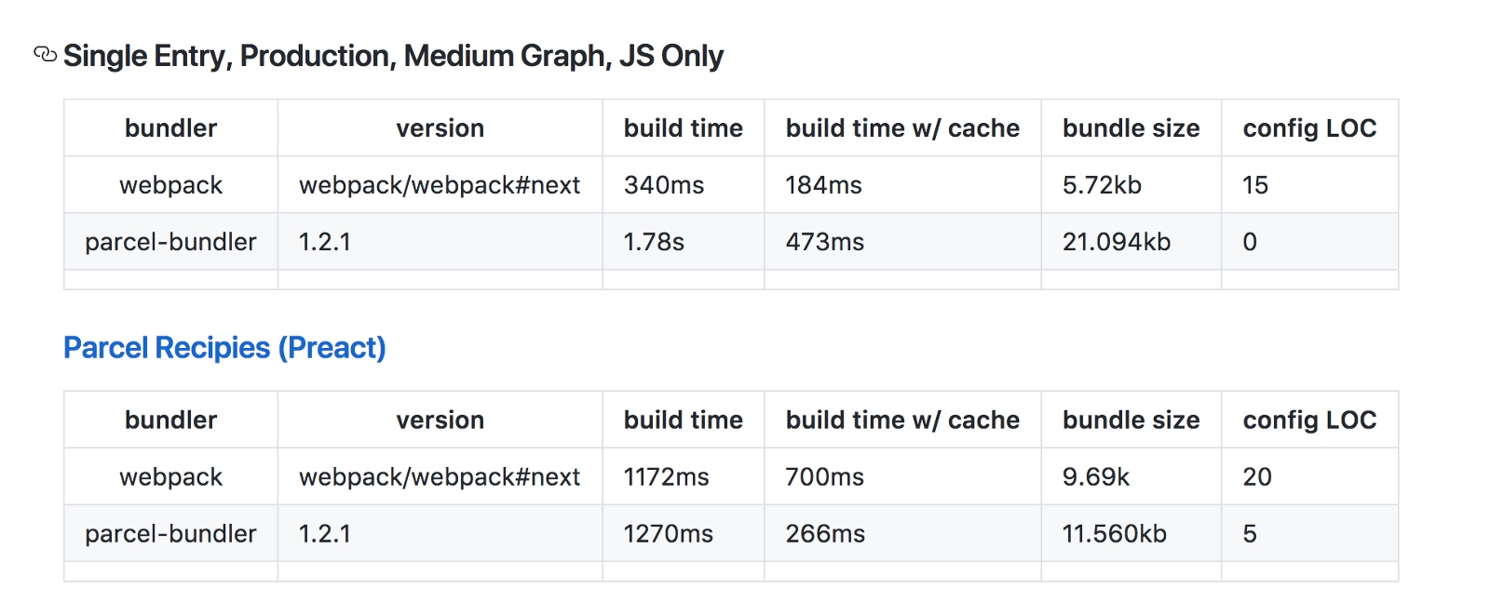Select the 11.560kb bundle size cell
The image size is (1490, 602).
click(1115, 534)
